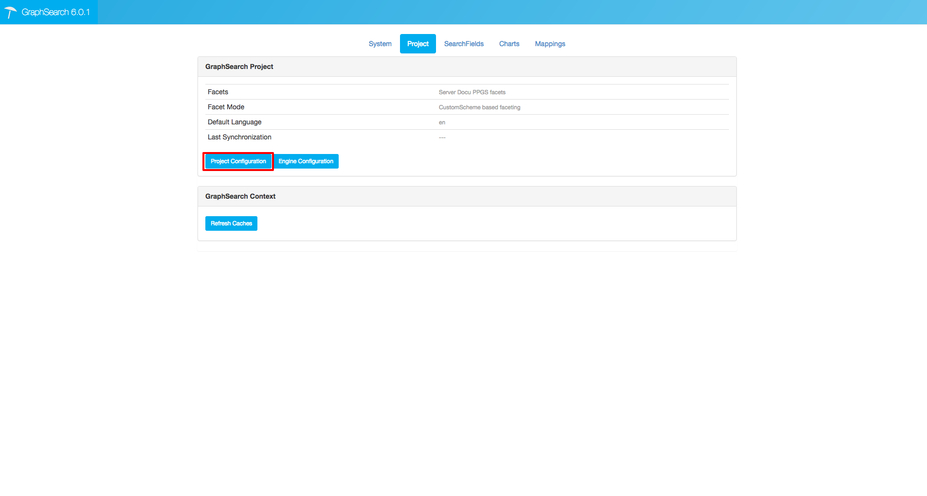Click the Facets row label
Viewport: 927px width, 496px height.
click(x=218, y=92)
